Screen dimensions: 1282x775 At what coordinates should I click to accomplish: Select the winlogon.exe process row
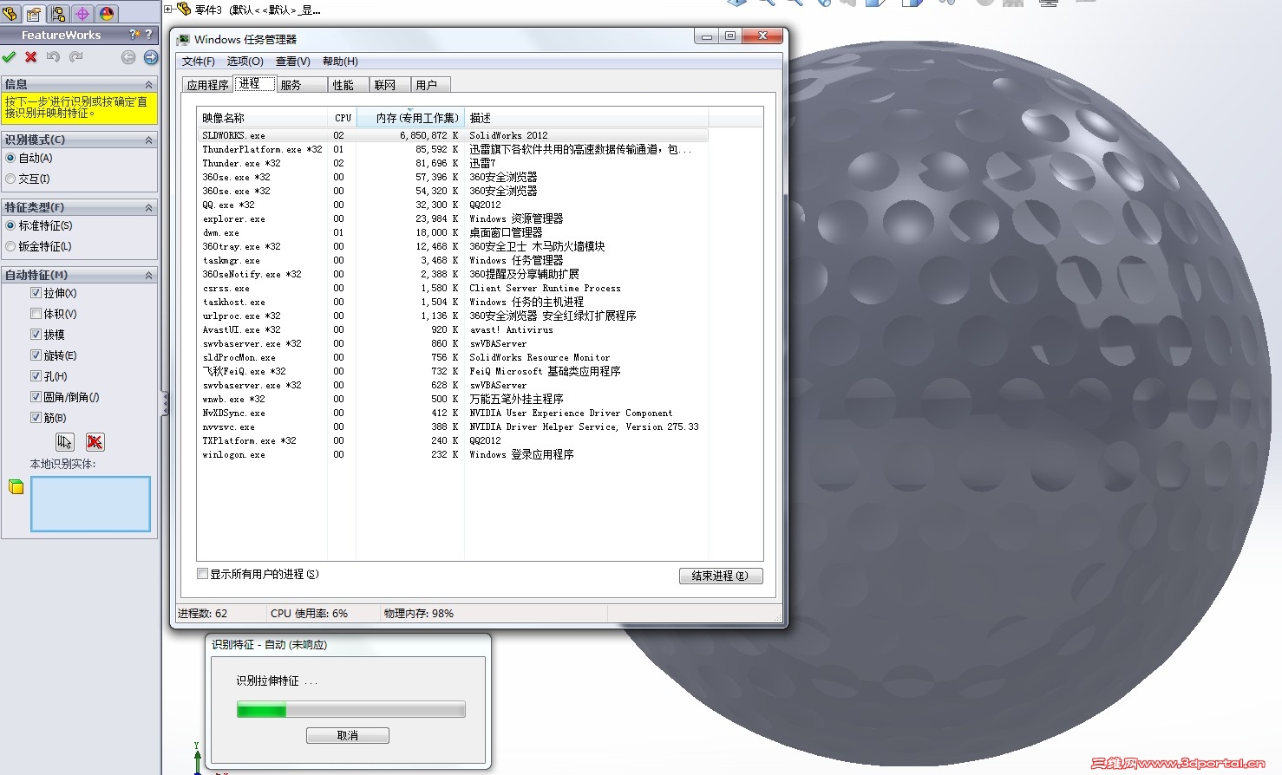[x=453, y=454]
